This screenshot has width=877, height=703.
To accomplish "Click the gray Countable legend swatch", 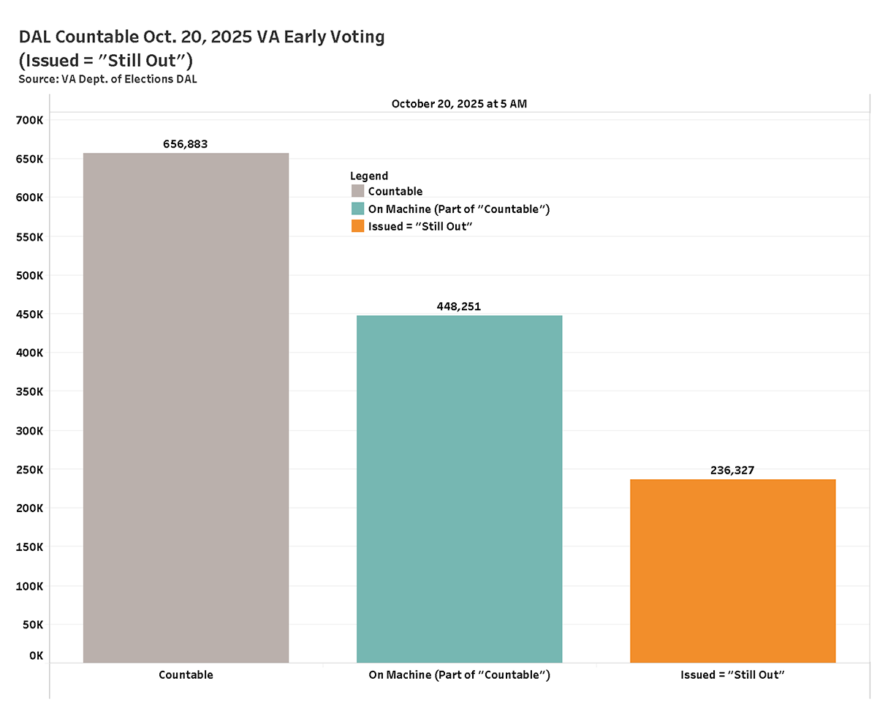I will point(357,192).
